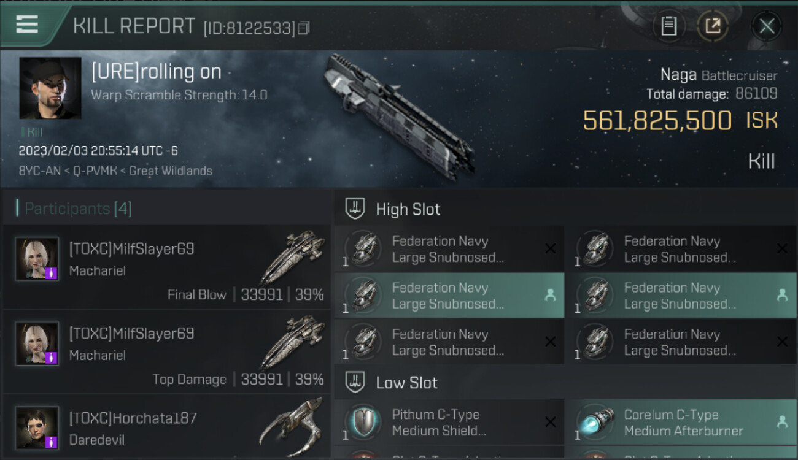Click the Corelum C-Type Medium Afterburner icon
798x460 pixels.
[594, 423]
